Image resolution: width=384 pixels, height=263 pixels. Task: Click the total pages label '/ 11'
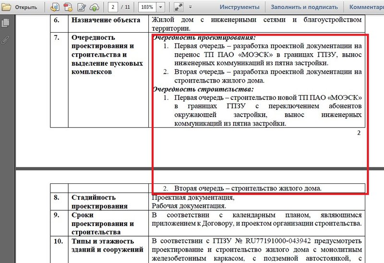tap(126, 7)
